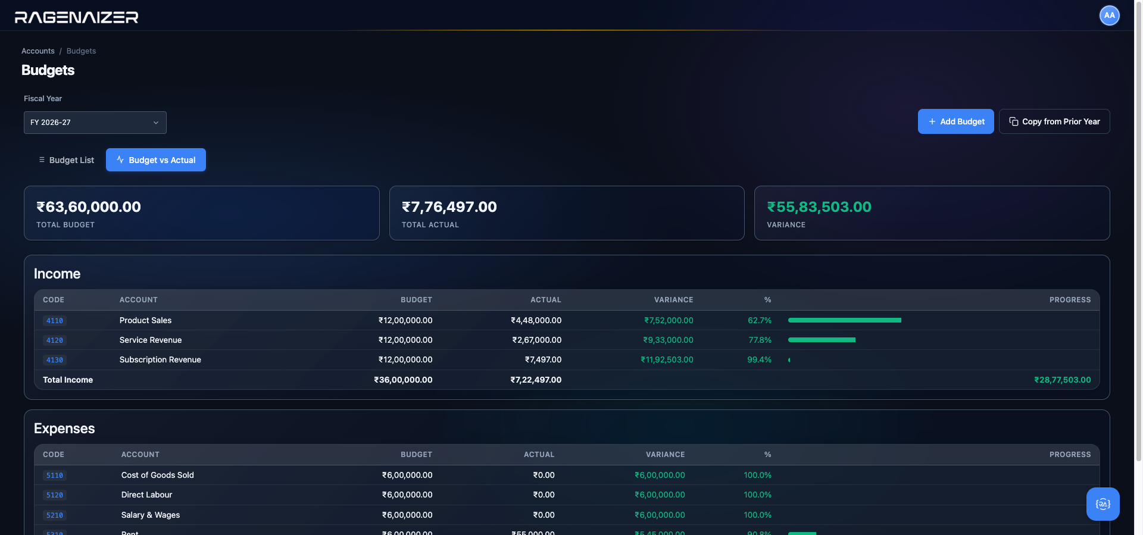Click the Budgets breadcrumb item
This screenshot has height=535, width=1143.
click(x=81, y=51)
